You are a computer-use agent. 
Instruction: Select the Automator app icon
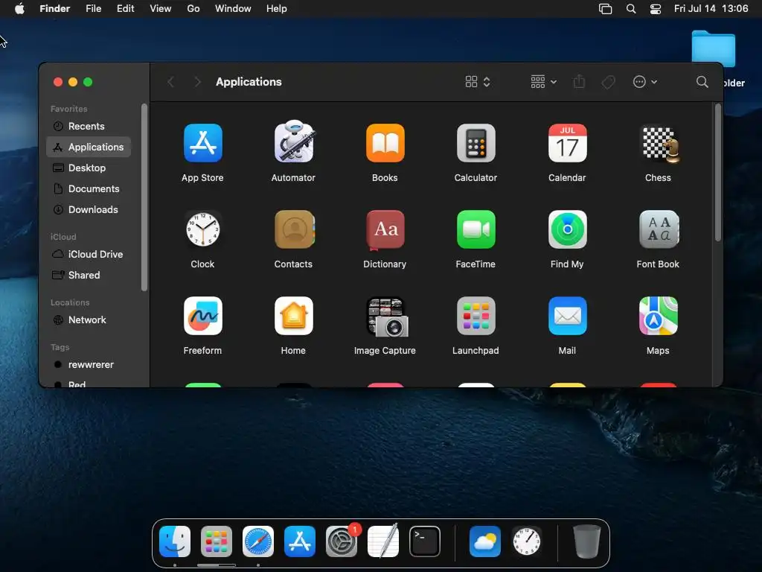point(293,142)
